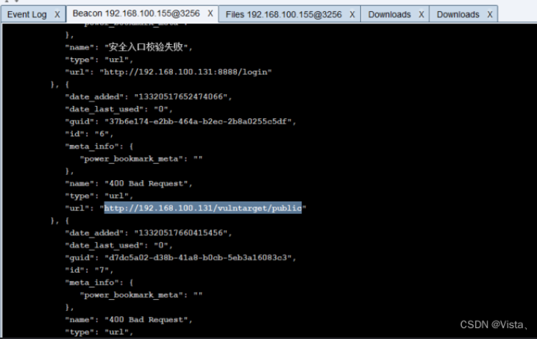Click the "id": "6" line
Screen dimensions: 537x339
pyautogui.click(x=89, y=134)
